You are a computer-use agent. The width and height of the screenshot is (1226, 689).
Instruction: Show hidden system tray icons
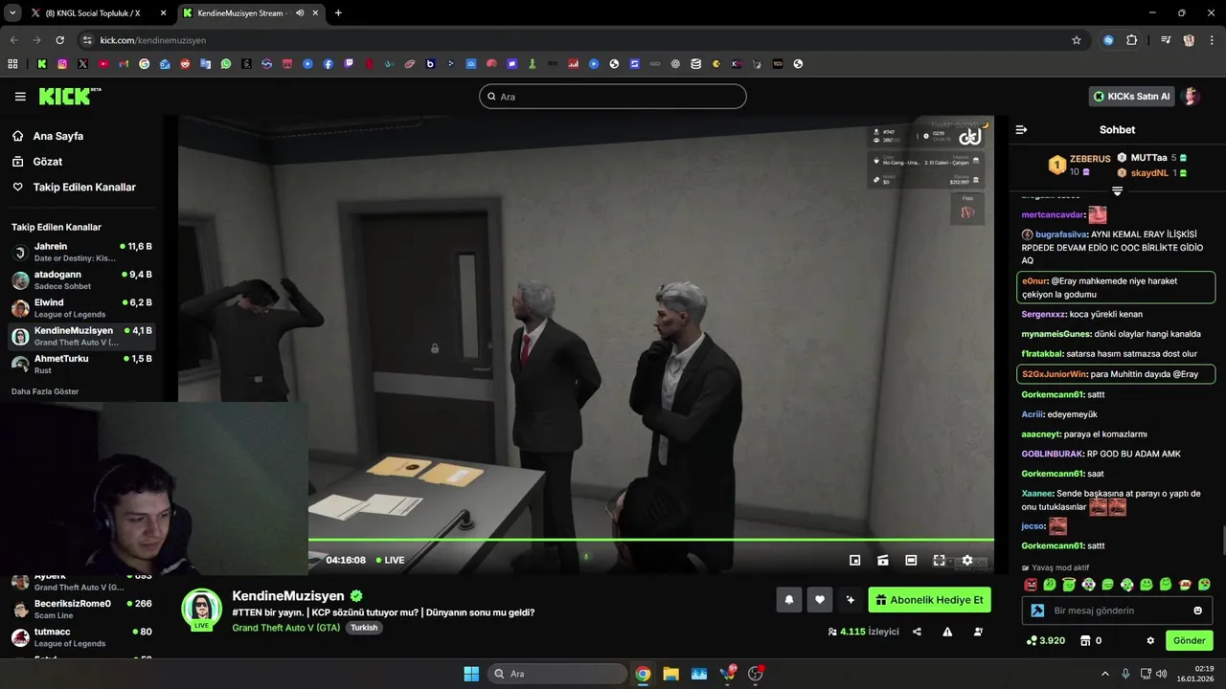click(x=1104, y=674)
